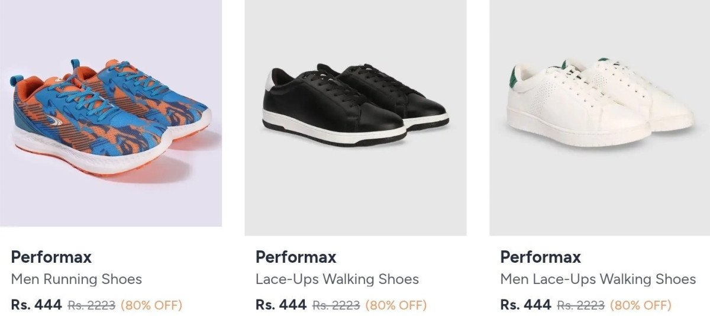Click the 80% OFF label under white sneakers
Viewport: 710px width, 316px height.
pos(641,306)
